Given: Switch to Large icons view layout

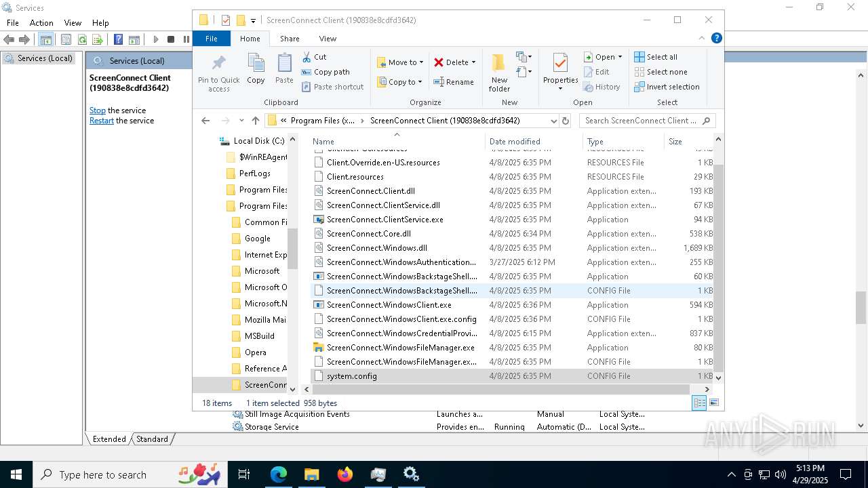Looking at the screenshot, I should [713, 403].
